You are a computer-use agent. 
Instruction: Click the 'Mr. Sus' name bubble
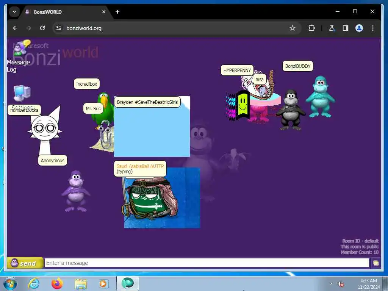click(x=93, y=108)
